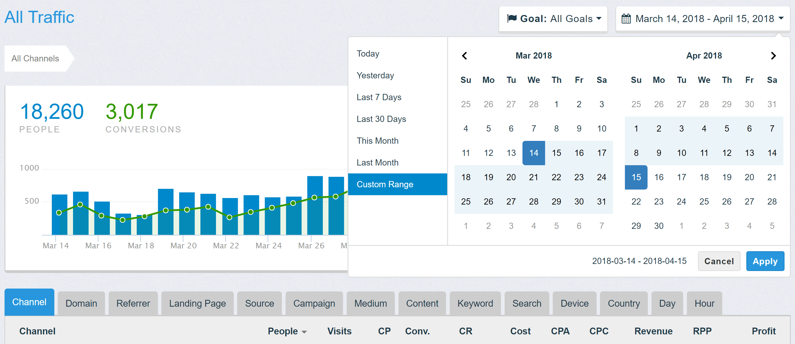This screenshot has height=344, width=795.
Task: Pick March 14 start date
Action: point(533,153)
